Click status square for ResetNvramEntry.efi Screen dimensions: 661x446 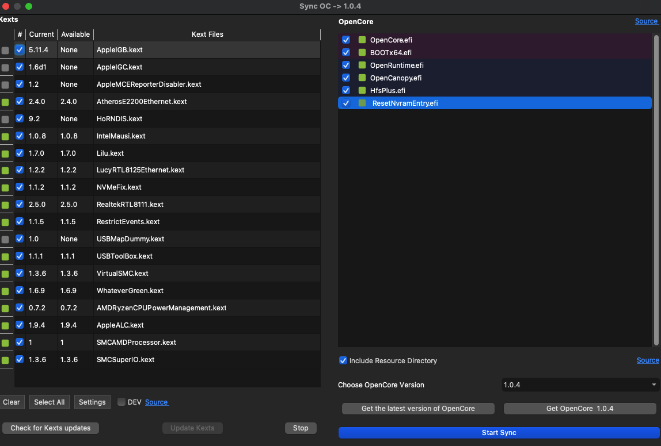362,103
